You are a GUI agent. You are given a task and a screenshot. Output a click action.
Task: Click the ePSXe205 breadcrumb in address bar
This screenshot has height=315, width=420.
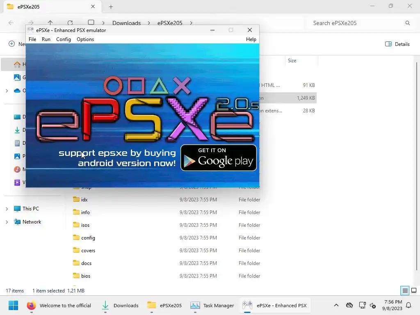click(x=170, y=23)
